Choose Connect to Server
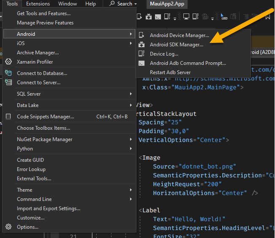This screenshot has width=275, height=238. (x=69, y=83)
